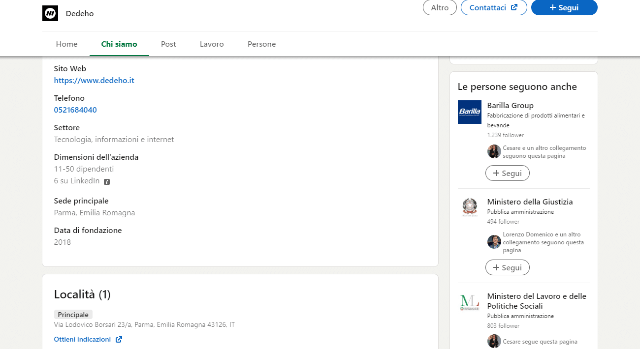Open the Post tab
Viewport: 640px width, 349px height.
click(168, 44)
